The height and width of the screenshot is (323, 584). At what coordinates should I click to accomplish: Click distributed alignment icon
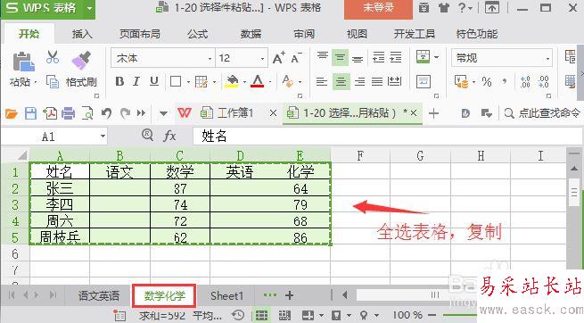tap(394, 81)
